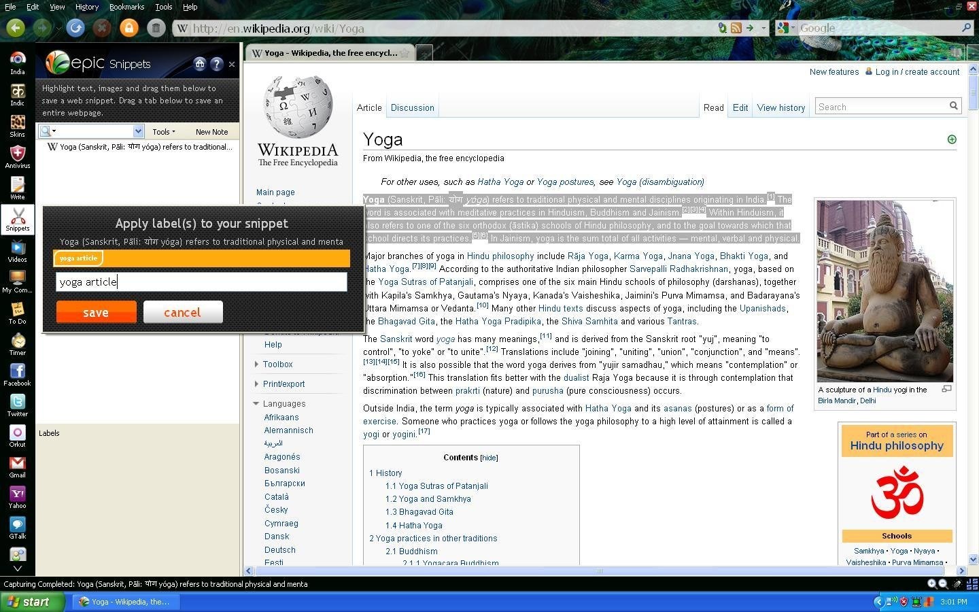Screen dimensions: 979x612
Task: Open Gmail from the sidebar
Action: click(18, 465)
